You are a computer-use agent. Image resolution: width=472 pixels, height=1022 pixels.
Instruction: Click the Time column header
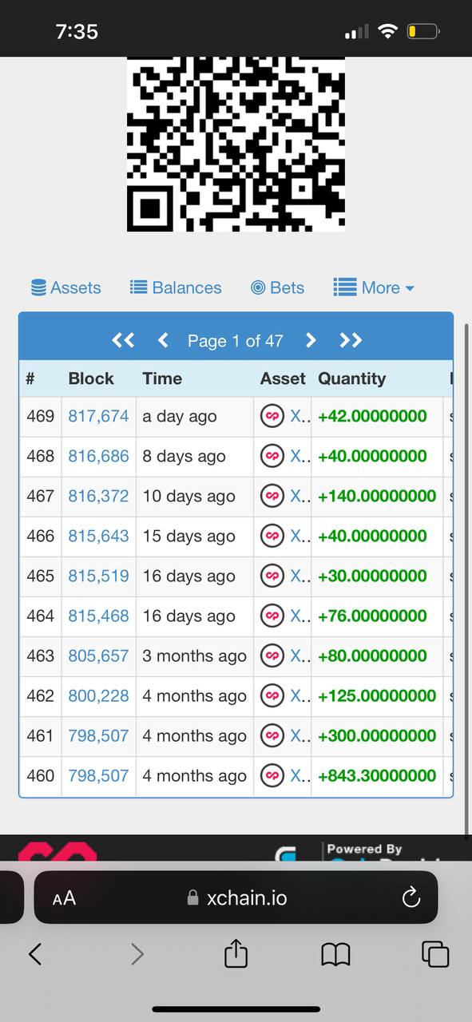click(162, 378)
